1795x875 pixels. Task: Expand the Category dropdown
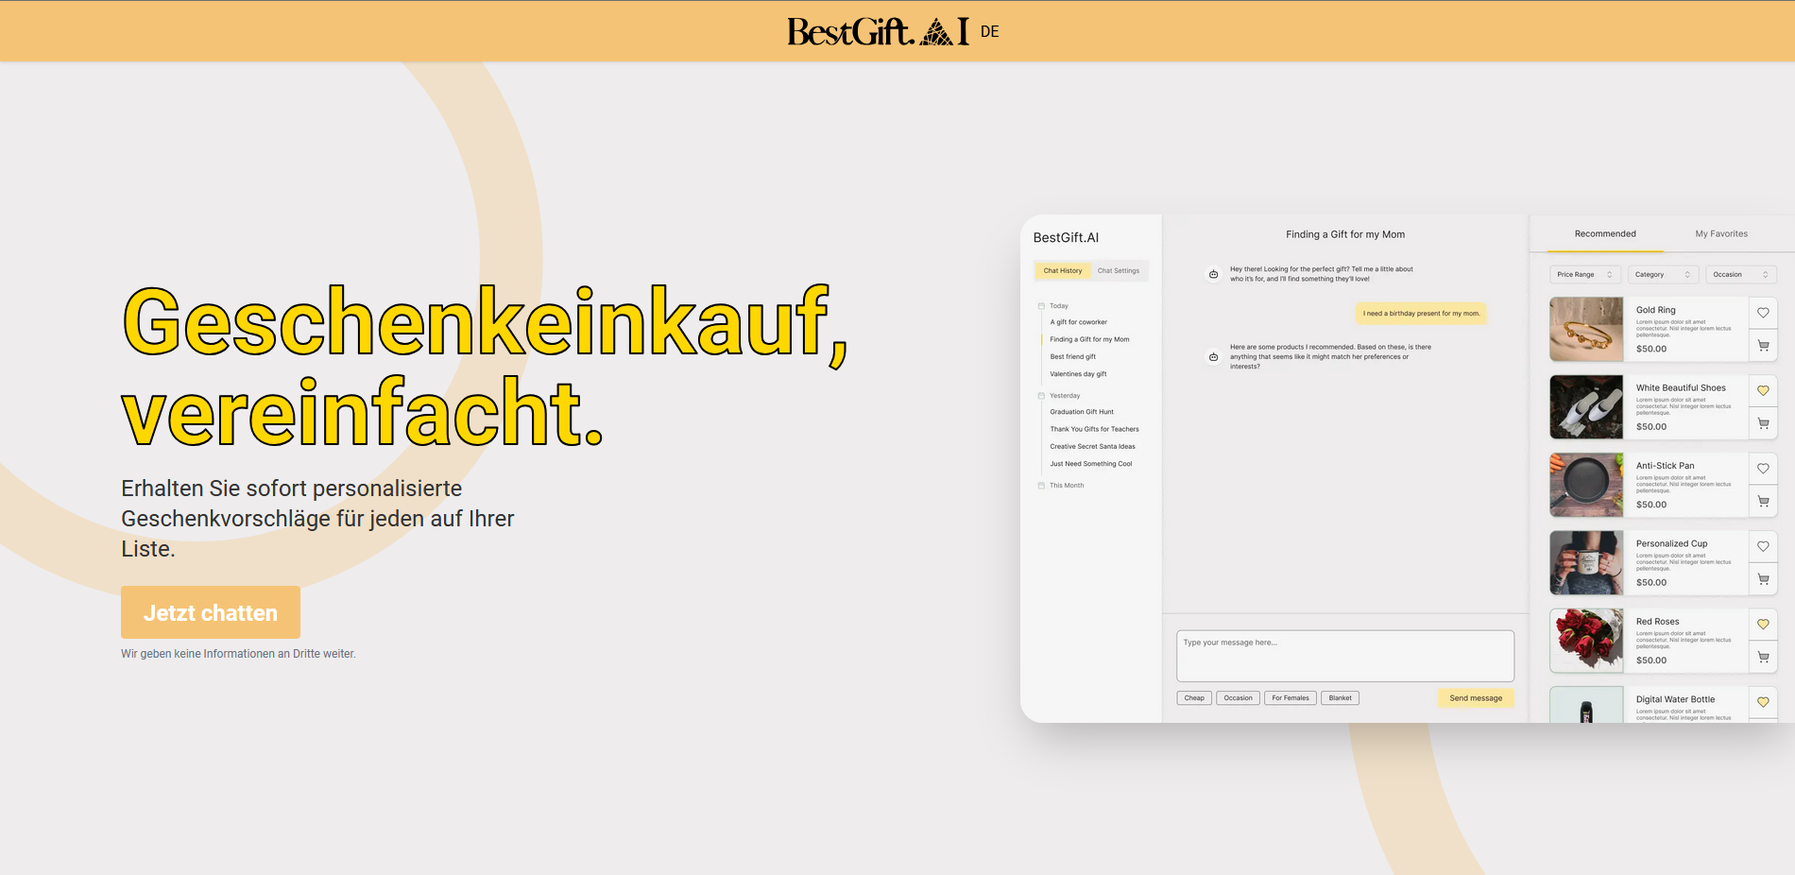(x=1663, y=275)
